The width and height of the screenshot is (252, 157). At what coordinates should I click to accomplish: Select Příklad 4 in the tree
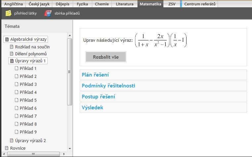click(x=28, y=92)
